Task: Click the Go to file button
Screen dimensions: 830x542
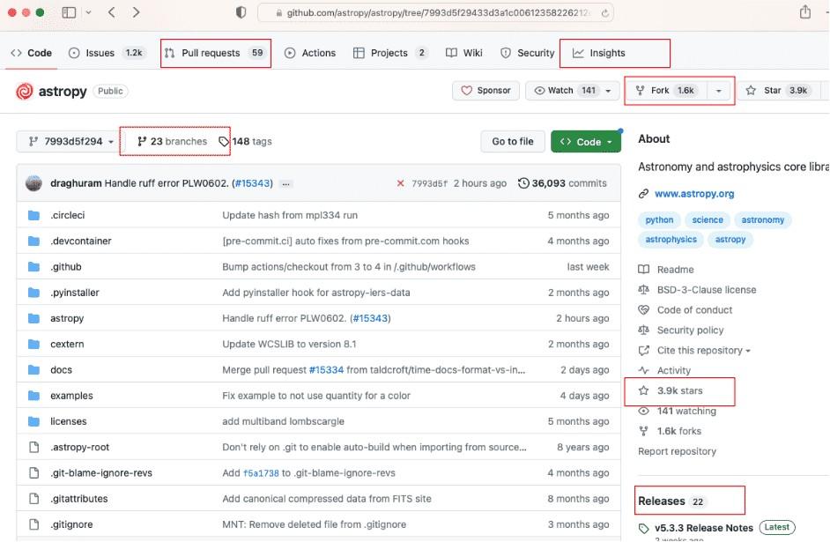Action: pyautogui.click(x=513, y=141)
